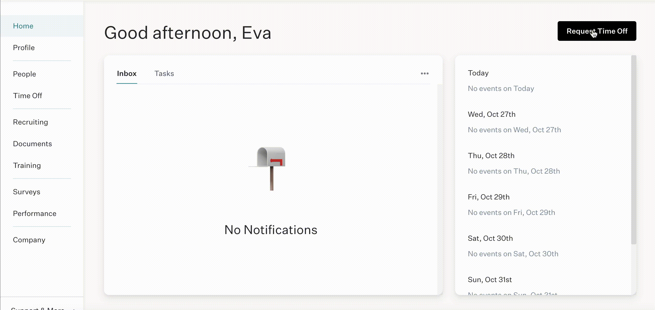Click the calendar events panel scrollbar
The height and width of the screenshot is (310, 655).
pos(634,150)
